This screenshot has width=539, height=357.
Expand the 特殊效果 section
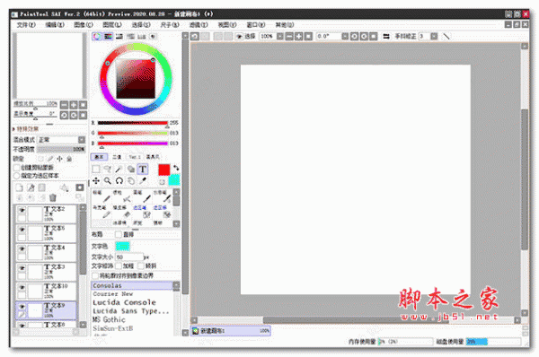(26, 129)
